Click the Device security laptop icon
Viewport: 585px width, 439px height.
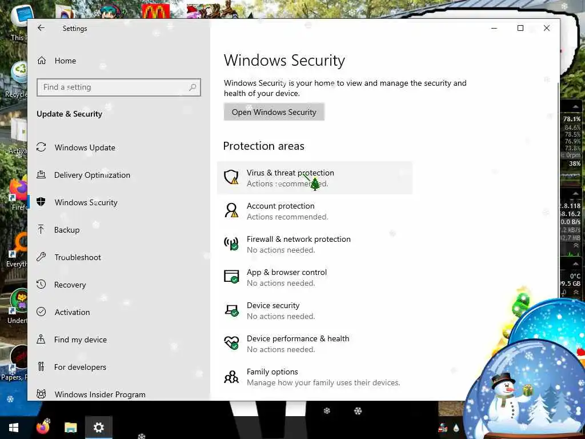[x=231, y=310]
